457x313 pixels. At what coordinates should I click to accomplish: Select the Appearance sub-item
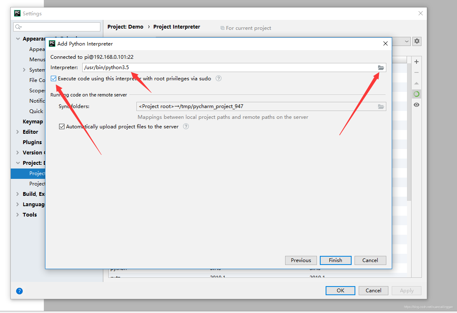click(x=37, y=49)
